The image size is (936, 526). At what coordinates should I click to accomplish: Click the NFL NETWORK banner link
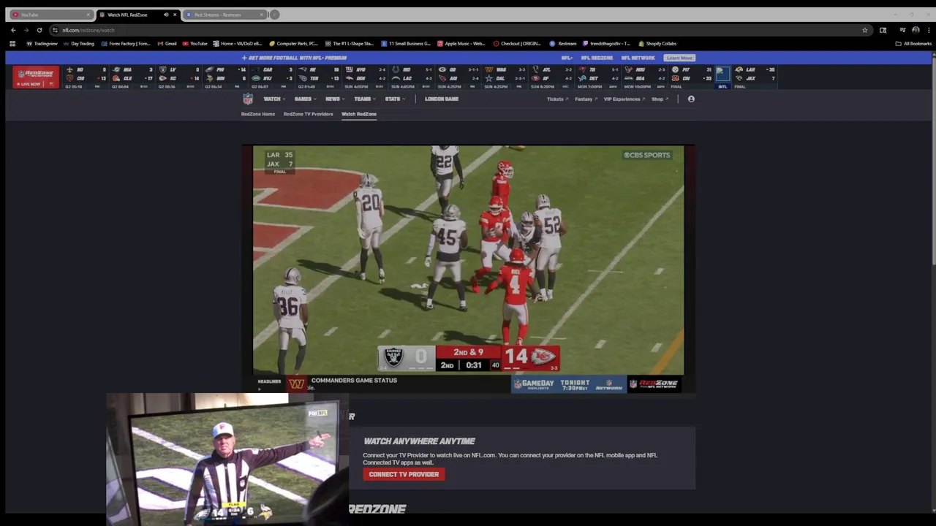(638, 58)
